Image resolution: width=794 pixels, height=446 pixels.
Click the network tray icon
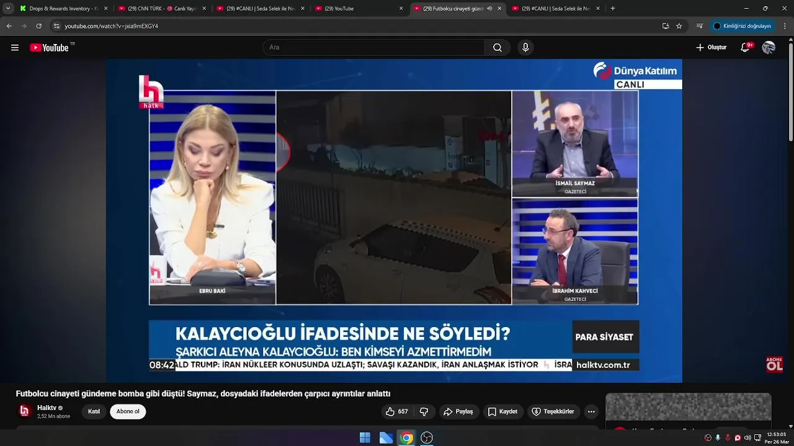click(757, 438)
